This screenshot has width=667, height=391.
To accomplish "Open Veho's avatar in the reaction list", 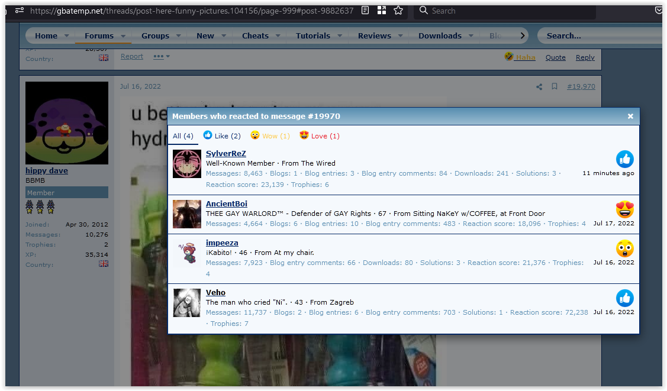I will pyautogui.click(x=187, y=303).
